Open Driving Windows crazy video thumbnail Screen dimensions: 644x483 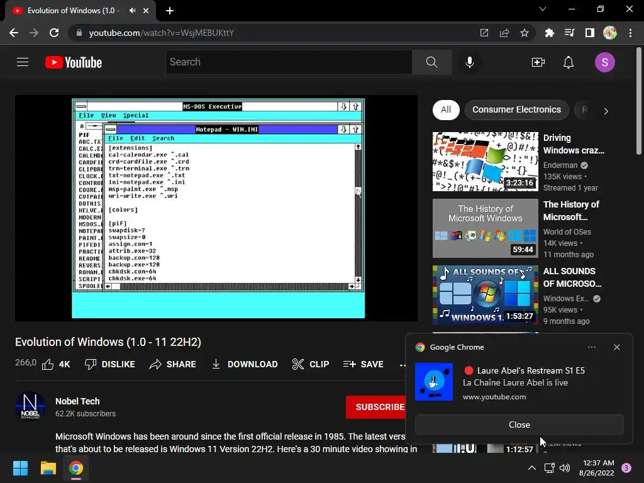485,162
